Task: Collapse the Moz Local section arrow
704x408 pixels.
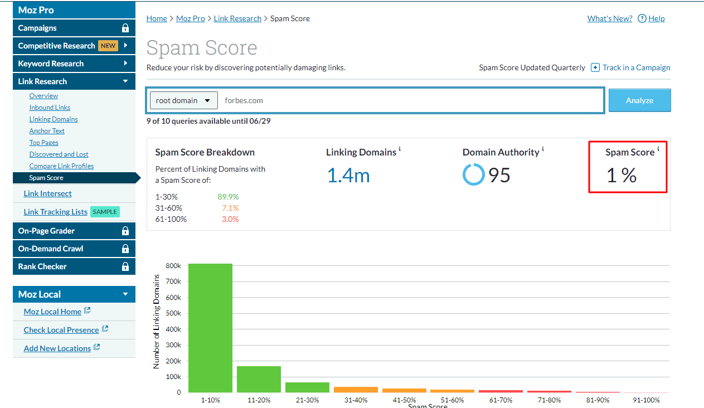Action: (125, 294)
